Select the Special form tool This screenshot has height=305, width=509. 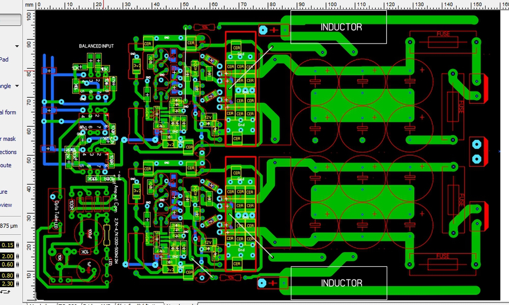(8, 112)
